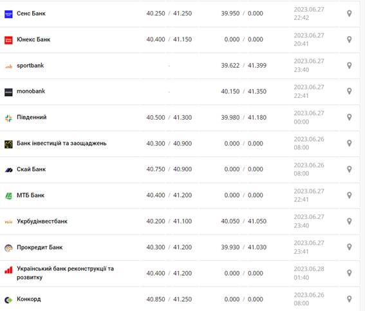Open location pin for Юнекс Банк
The image size is (365, 311).
pos(349,39)
